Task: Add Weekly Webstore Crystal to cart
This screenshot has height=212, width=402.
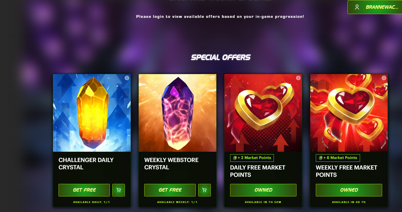Action: [x=205, y=190]
